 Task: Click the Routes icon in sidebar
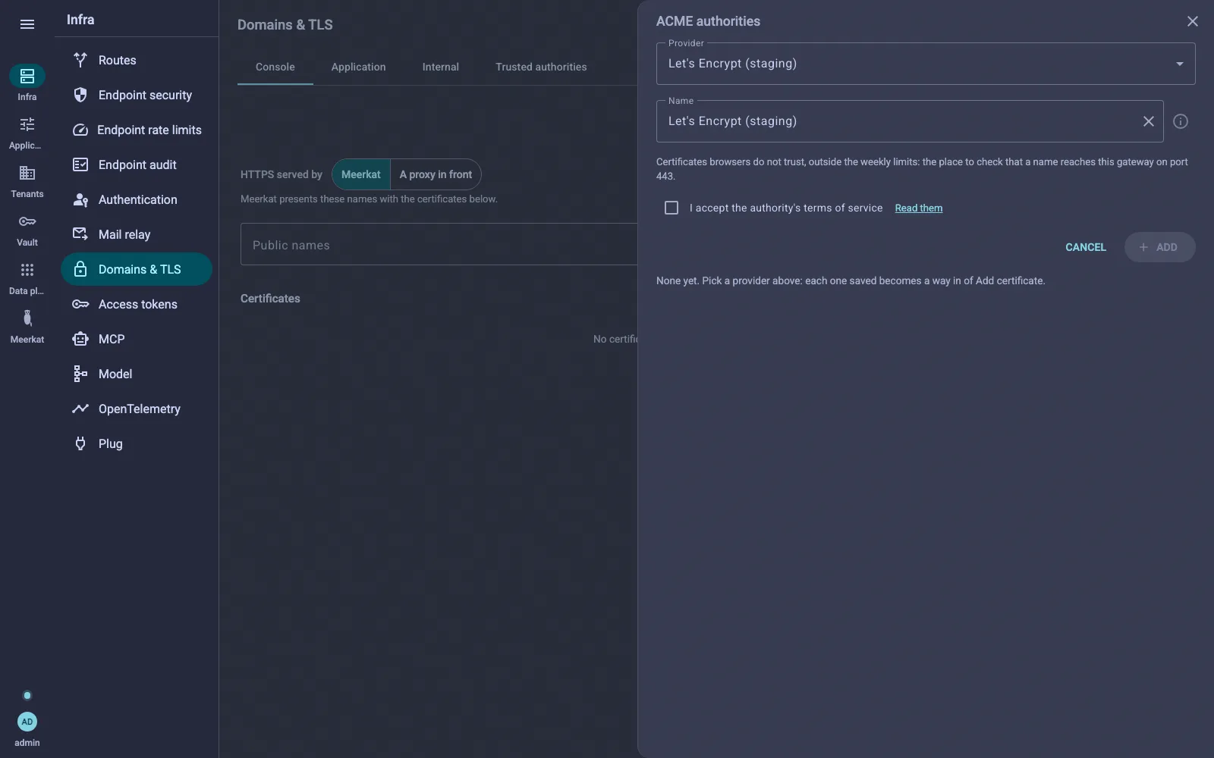click(x=80, y=60)
